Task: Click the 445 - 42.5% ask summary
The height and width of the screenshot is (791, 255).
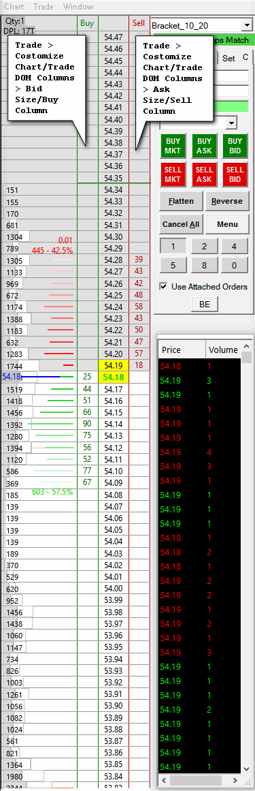Action: [52, 250]
